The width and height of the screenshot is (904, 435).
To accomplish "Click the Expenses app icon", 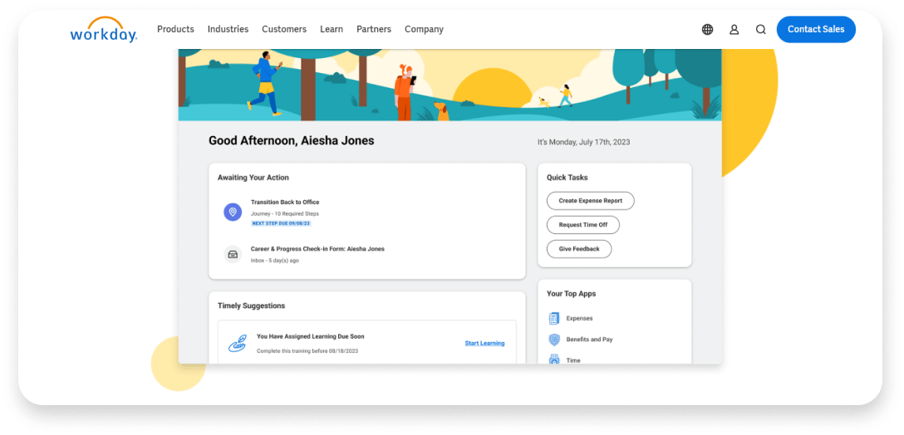I will tap(554, 319).
